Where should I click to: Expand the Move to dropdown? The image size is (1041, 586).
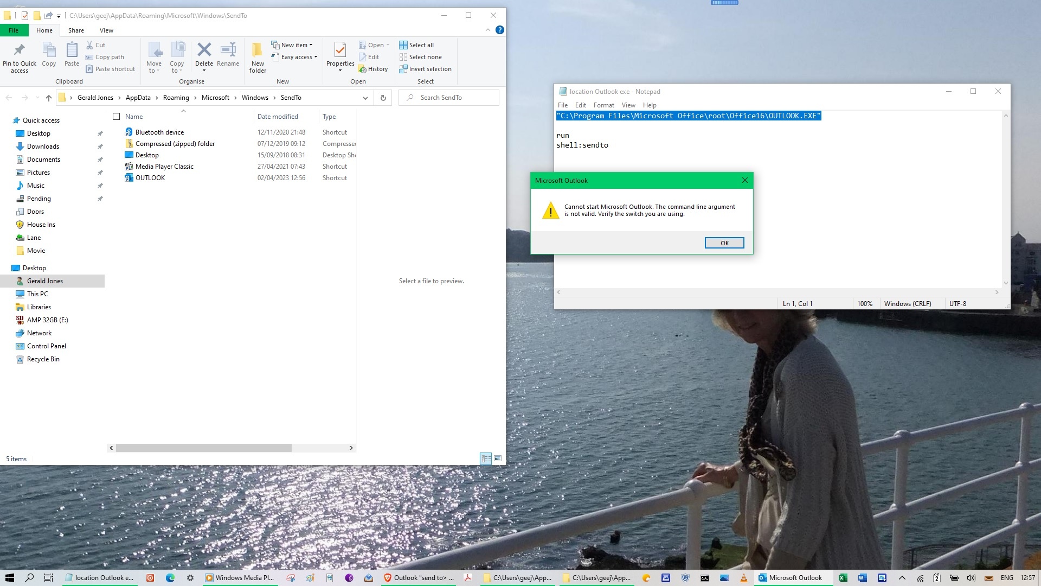[x=154, y=67]
